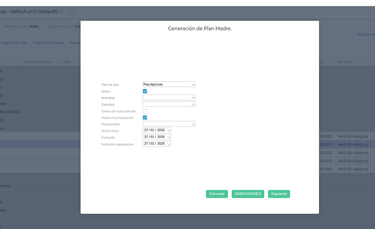This screenshot has width=375, height=229.
Task: Expand the Actividad combo box
Action: tap(168, 98)
